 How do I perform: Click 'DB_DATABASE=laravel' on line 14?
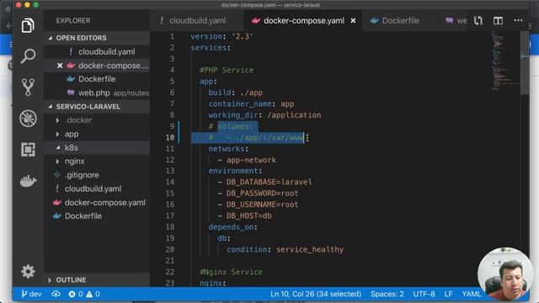[x=269, y=182]
